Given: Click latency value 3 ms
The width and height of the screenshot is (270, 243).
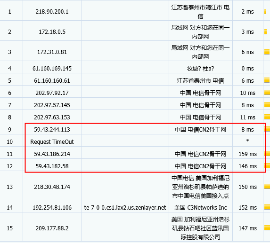Looking at the screenshot, I should click(247, 32).
